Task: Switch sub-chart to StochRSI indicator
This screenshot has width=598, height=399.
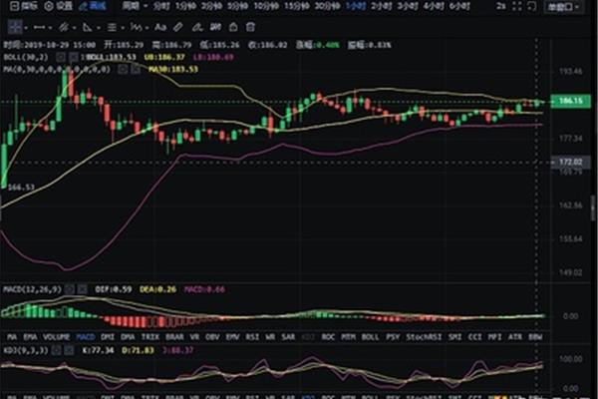Action: (x=424, y=337)
